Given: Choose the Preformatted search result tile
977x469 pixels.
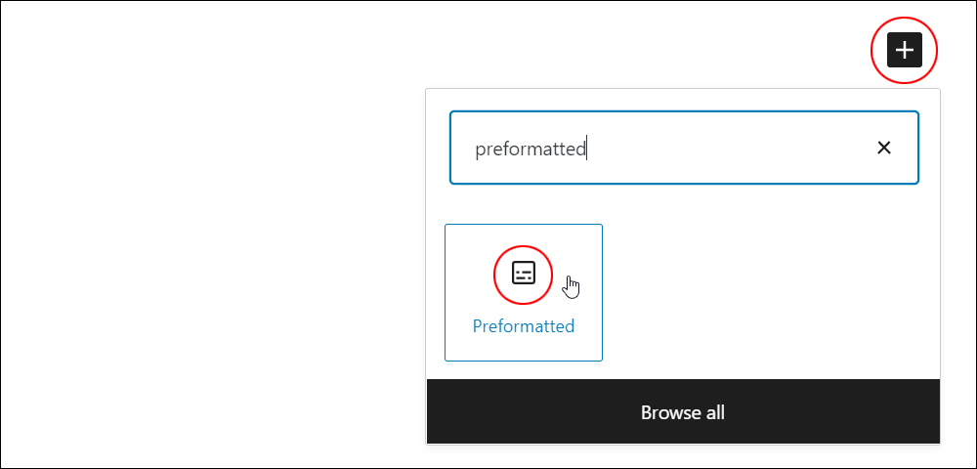Looking at the screenshot, I should [x=524, y=292].
